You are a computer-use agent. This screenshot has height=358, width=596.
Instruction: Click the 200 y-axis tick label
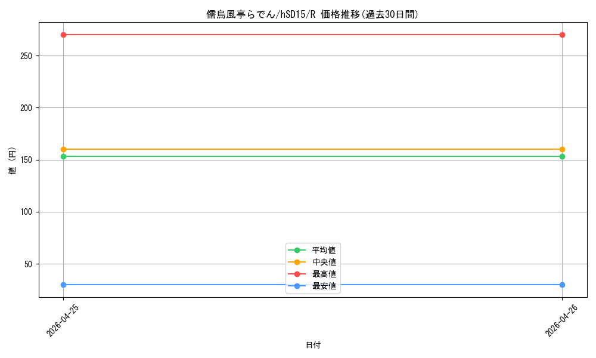click(26, 108)
